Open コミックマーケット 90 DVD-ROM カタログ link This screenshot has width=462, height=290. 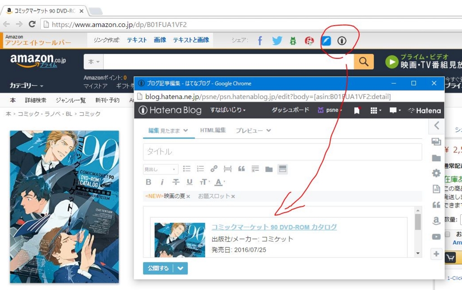point(274,227)
